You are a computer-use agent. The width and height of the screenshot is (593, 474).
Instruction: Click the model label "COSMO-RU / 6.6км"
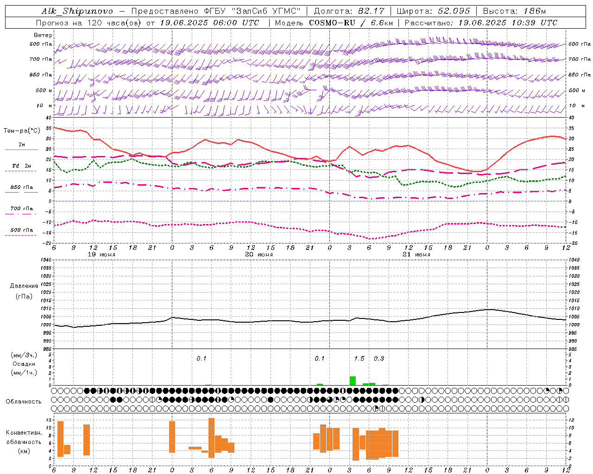(351, 23)
